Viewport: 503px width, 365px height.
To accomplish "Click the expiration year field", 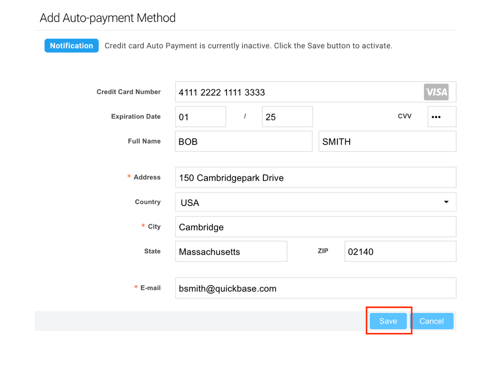I will [x=287, y=117].
